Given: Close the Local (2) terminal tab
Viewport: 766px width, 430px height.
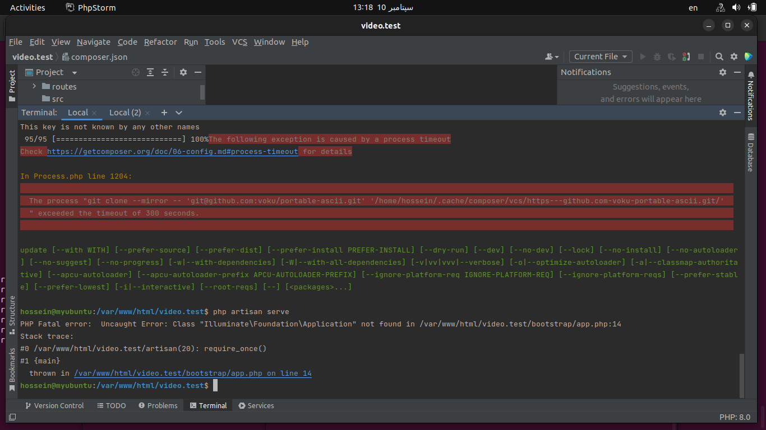Looking at the screenshot, I should pos(147,113).
